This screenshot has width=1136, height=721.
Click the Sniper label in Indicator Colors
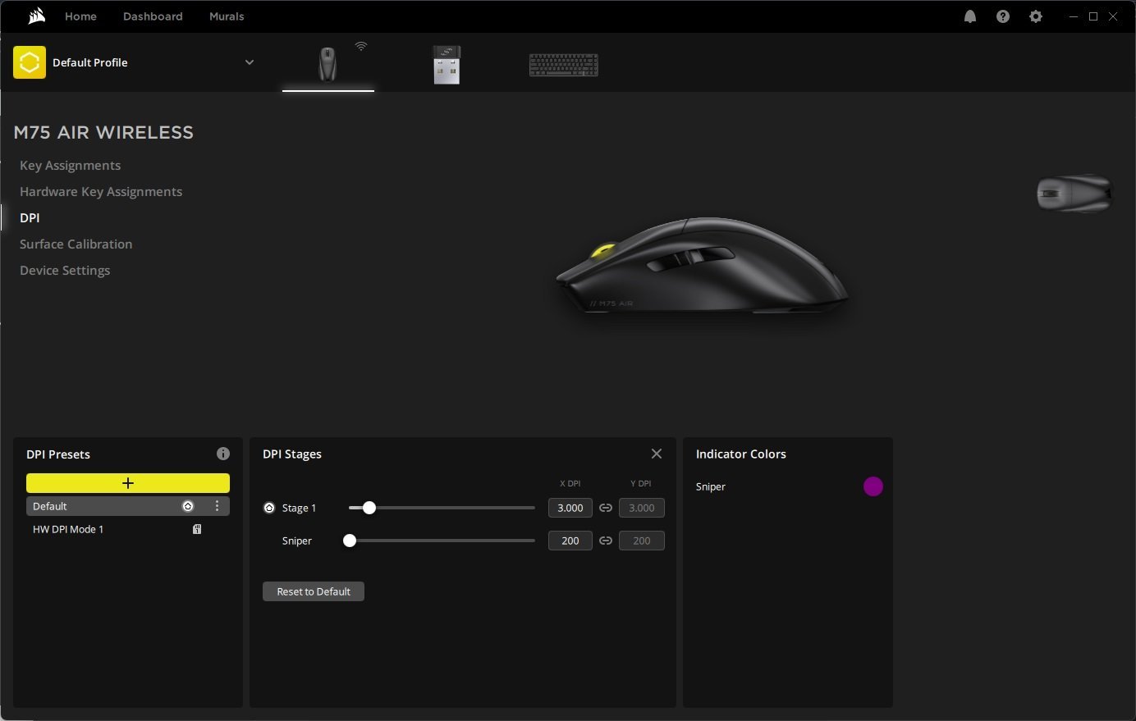point(711,486)
